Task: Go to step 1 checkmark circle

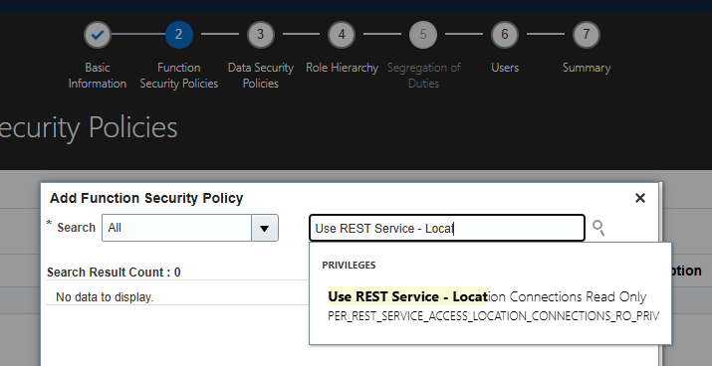Action: click(x=98, y=35)
